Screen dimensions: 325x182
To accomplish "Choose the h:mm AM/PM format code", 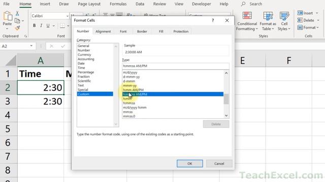I will [x=173, y=90].
